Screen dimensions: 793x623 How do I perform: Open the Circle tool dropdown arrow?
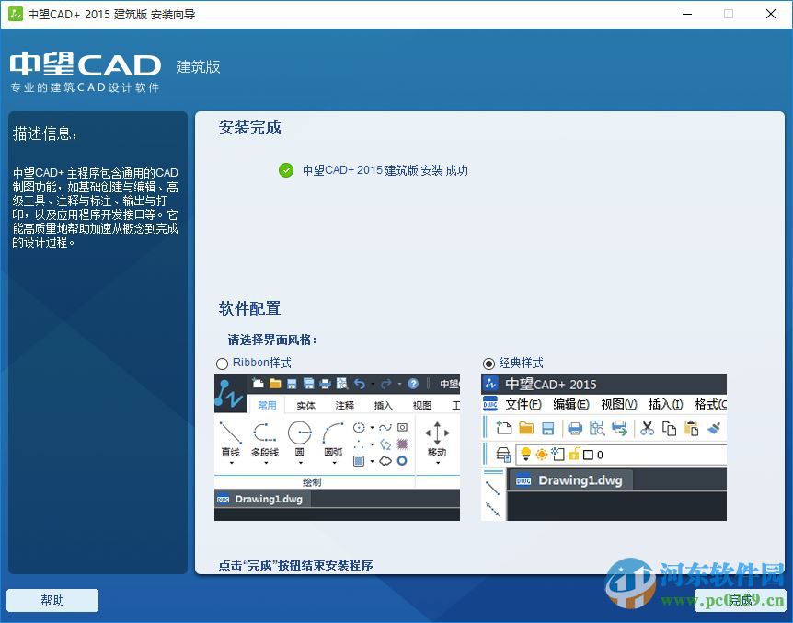[x=302, y=464]
